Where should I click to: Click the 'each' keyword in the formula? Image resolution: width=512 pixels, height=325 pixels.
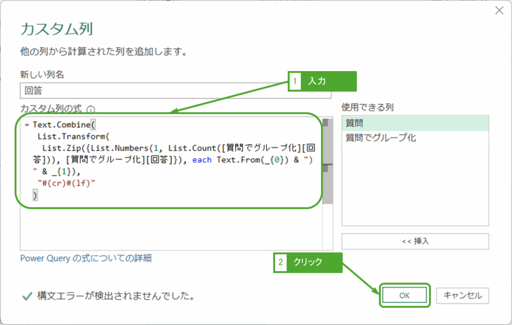[x=202, y=159]
